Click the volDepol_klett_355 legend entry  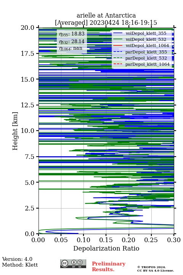[140, 33]
